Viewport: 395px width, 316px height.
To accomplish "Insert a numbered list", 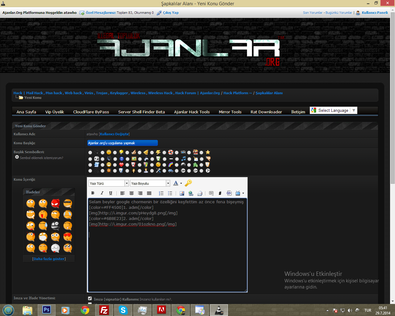I will coord(161,193).
